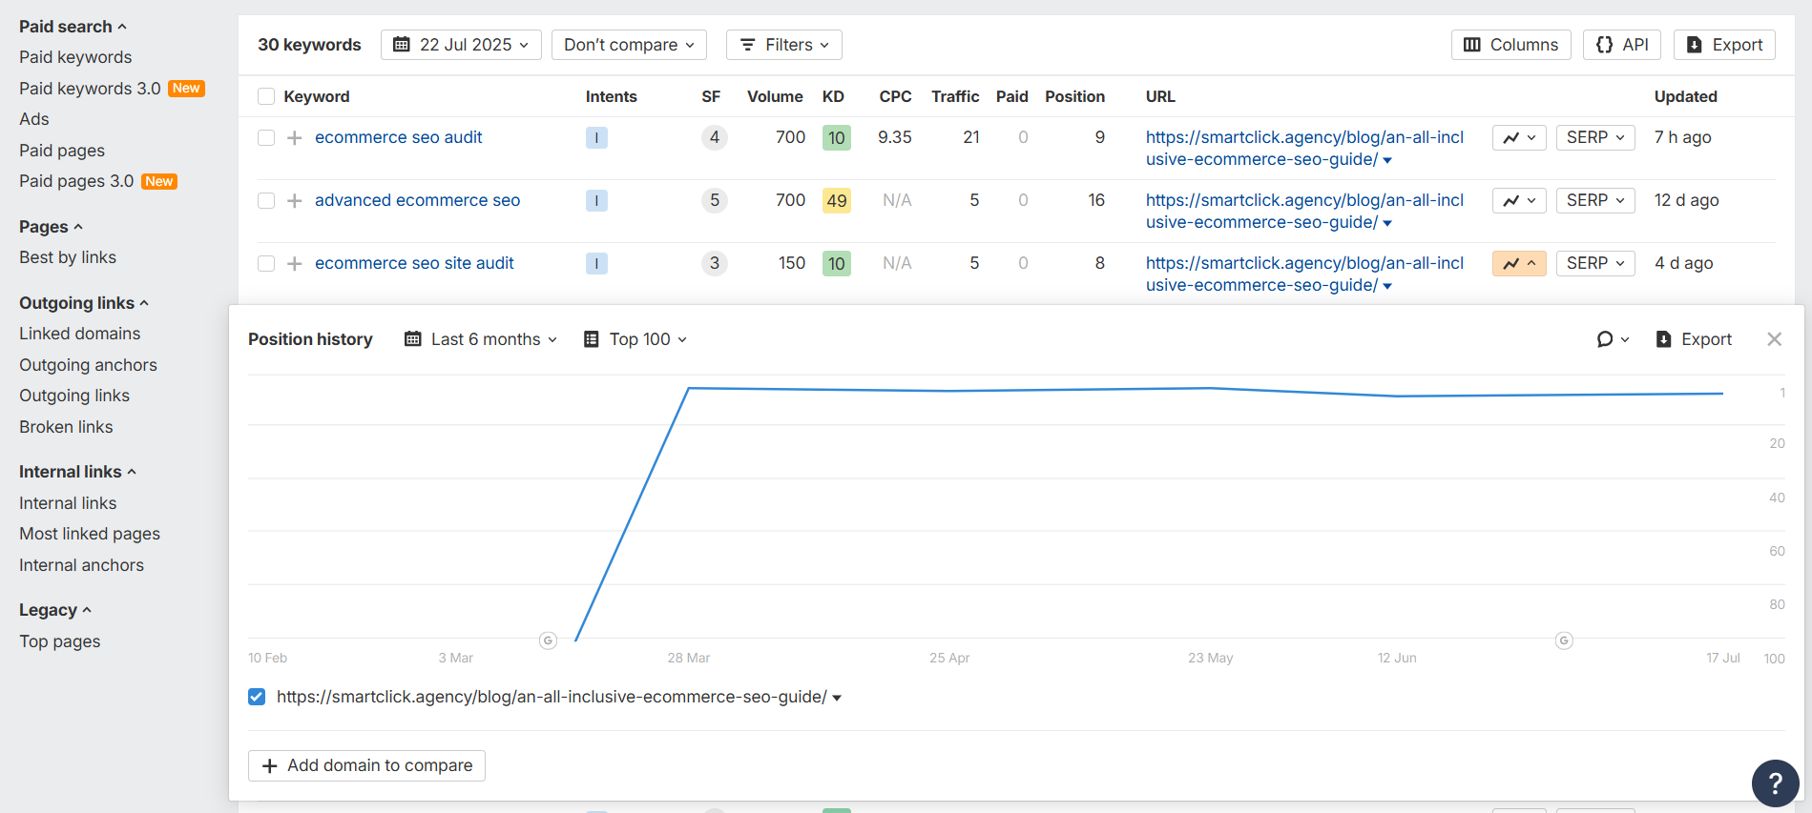Open SERP dropdown for ecommerce seo audit

click(1595, 137)
